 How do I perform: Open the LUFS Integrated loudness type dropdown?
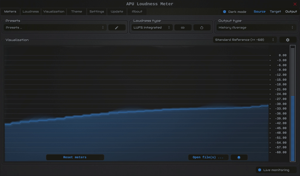pos(152,27)
